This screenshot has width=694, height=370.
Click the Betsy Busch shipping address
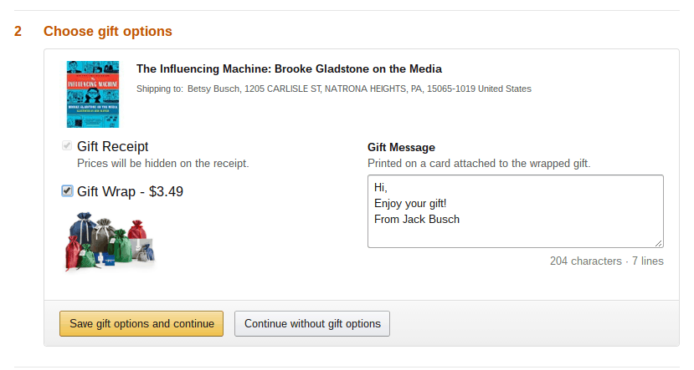tap(359, 89)
